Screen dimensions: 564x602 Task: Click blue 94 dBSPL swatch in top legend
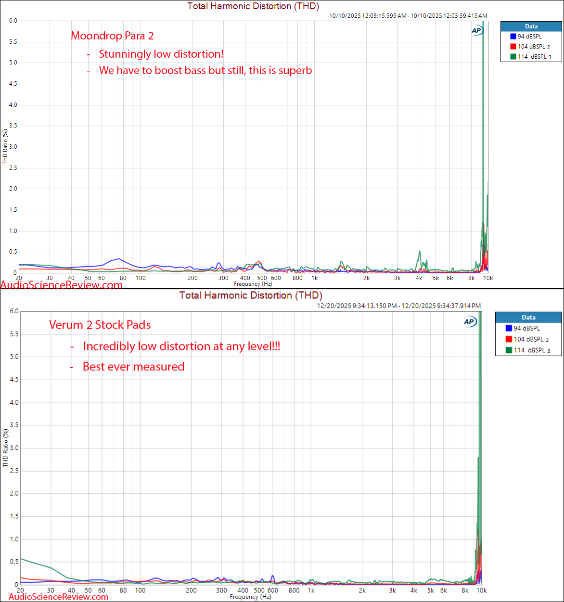point(513,37)
